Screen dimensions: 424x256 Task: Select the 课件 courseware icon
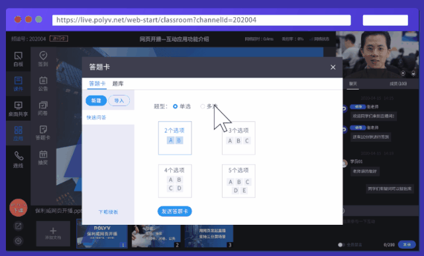pyautogui.click(x=19, y=84)
